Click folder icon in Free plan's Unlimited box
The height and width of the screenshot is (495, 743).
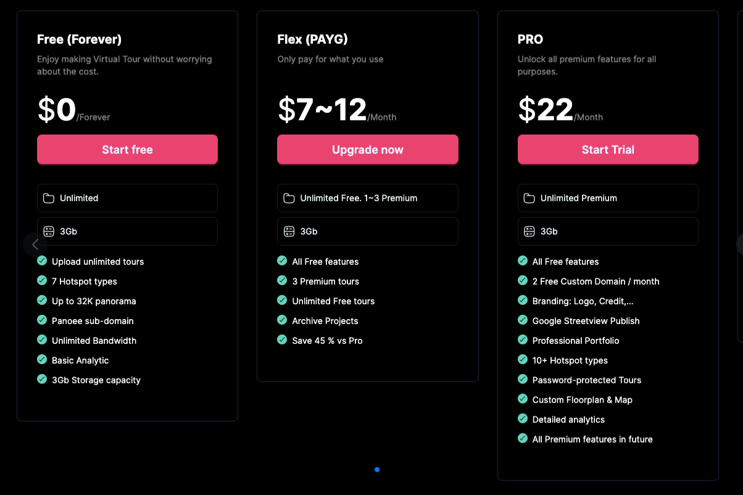click(49, 198)
